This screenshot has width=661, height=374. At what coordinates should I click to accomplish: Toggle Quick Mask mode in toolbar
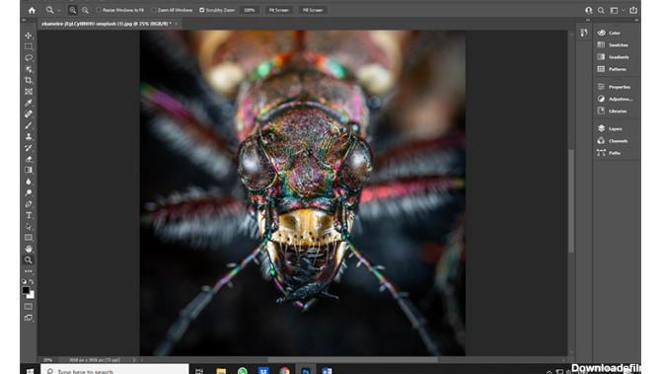tap(29, 307)
